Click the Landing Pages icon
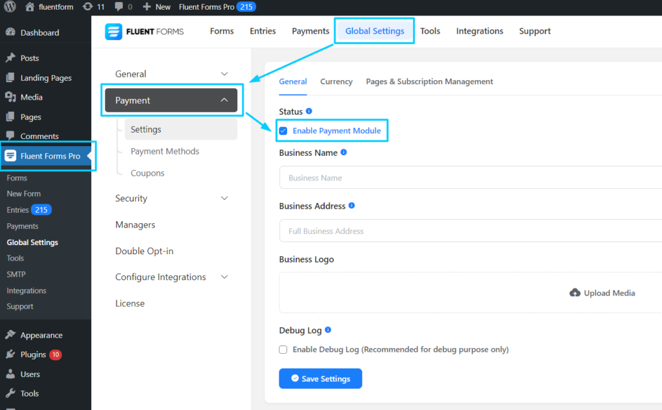 (10, 78)
